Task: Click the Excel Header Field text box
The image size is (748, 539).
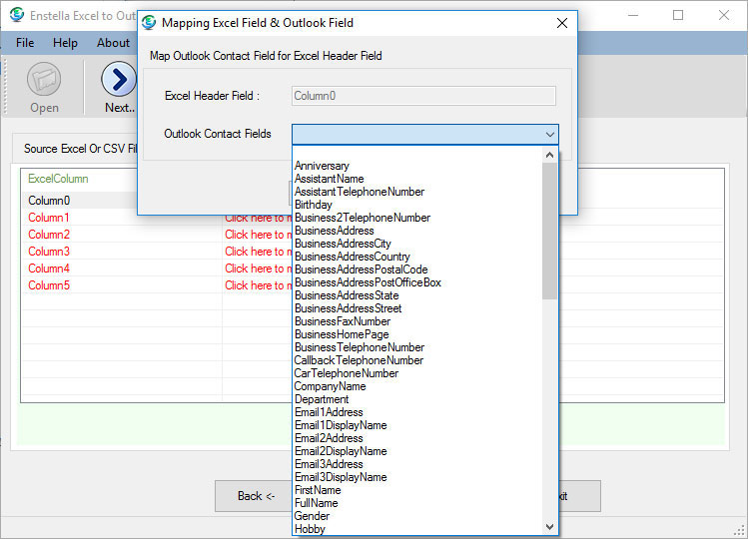Action: (423, 96)
